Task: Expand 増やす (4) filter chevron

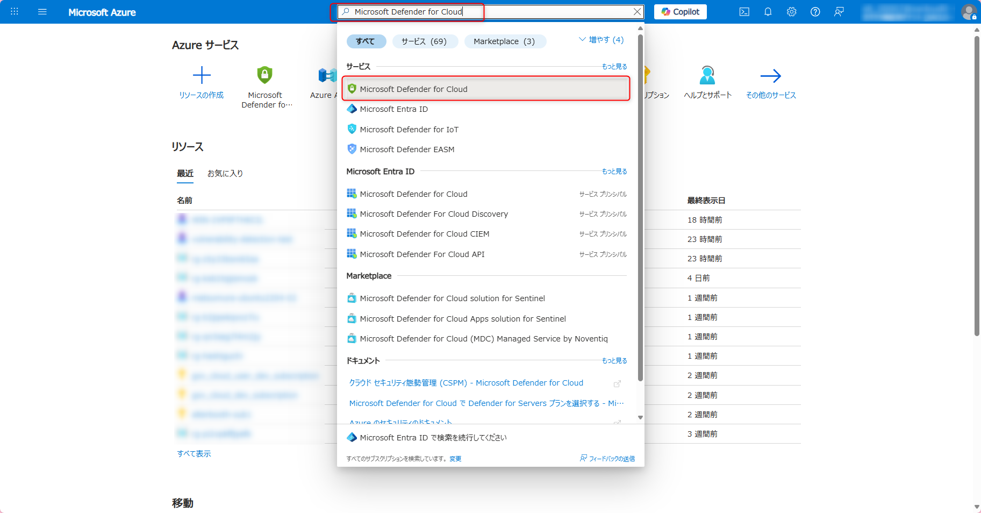Action: click(x=601, y=39)
